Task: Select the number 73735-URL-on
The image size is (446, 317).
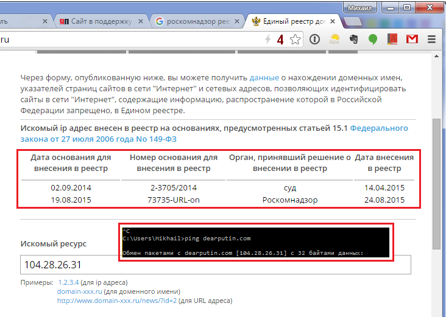Action: pos(174,200)
